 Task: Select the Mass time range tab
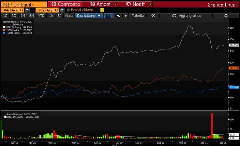pyautogui.click(x=69, y=16)
